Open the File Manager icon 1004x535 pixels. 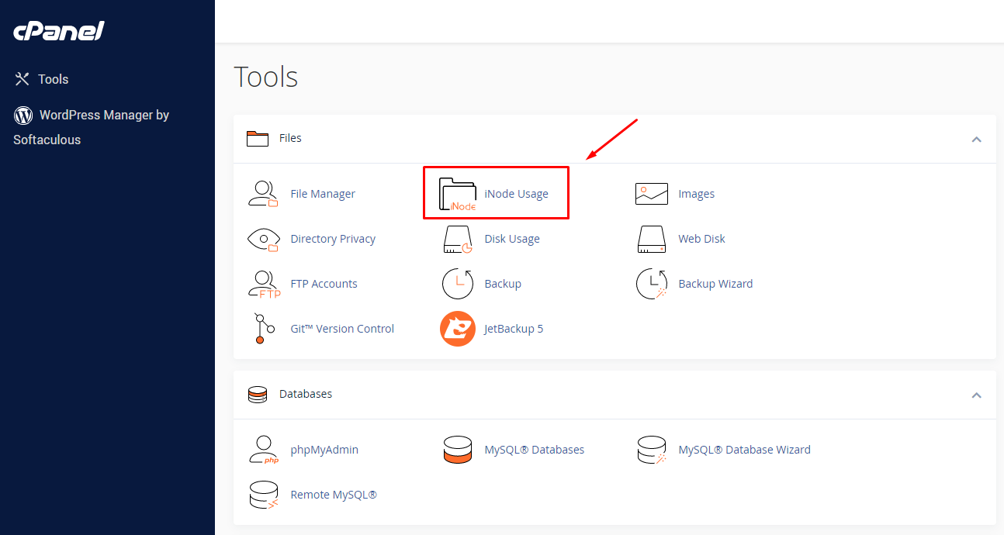point(263,194)
